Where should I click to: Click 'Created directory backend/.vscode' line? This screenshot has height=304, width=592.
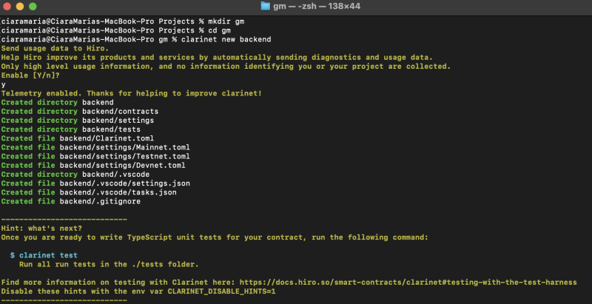pyautogui.click(x=75, y=175)
